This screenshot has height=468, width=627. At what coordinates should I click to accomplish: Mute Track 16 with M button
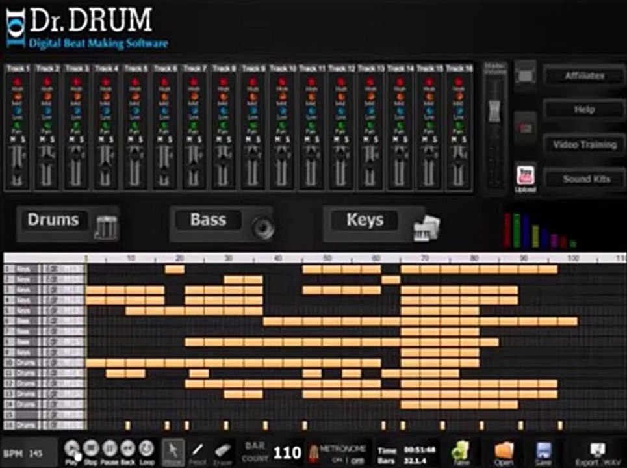pyautogui.click(x=454, y=139)
